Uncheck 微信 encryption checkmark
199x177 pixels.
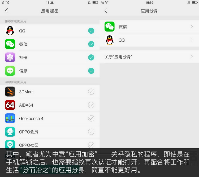click(91, 44)
